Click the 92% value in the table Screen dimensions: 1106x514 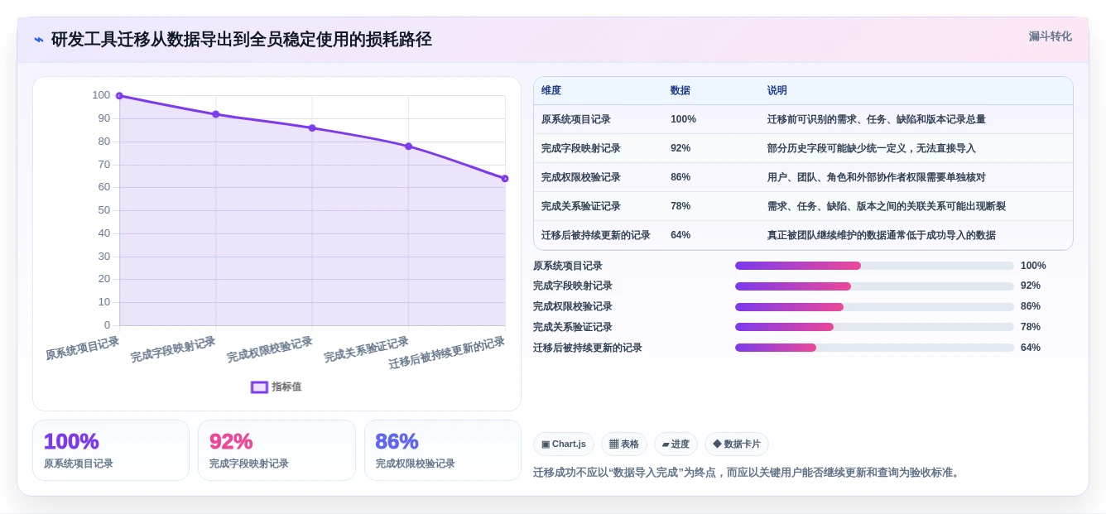click(680, 148)
